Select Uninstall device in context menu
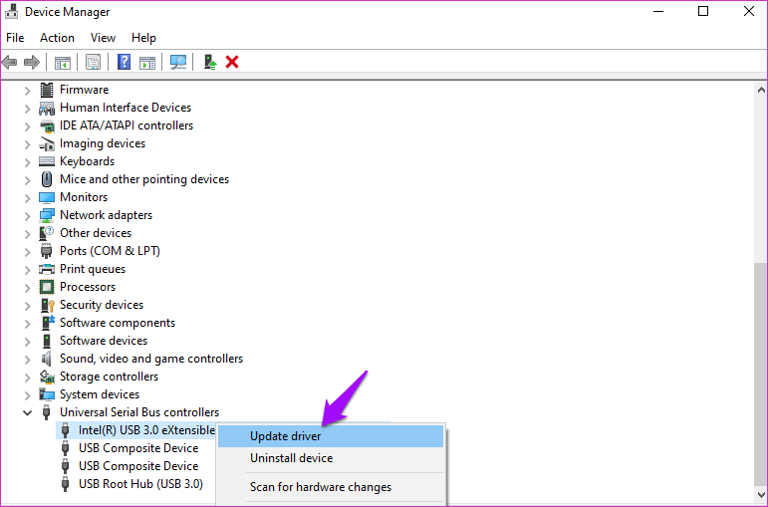768x507 pixels. 291,458
